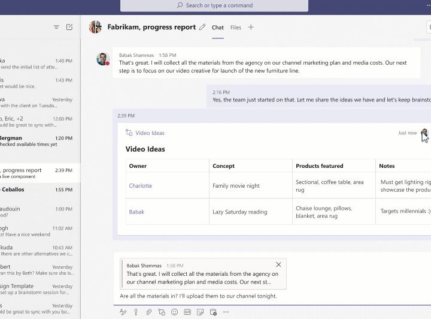Open the Eric, +2 group chat

[x=40, y=121]
